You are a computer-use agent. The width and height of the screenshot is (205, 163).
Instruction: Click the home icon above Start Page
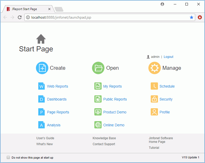click(41, 39)
